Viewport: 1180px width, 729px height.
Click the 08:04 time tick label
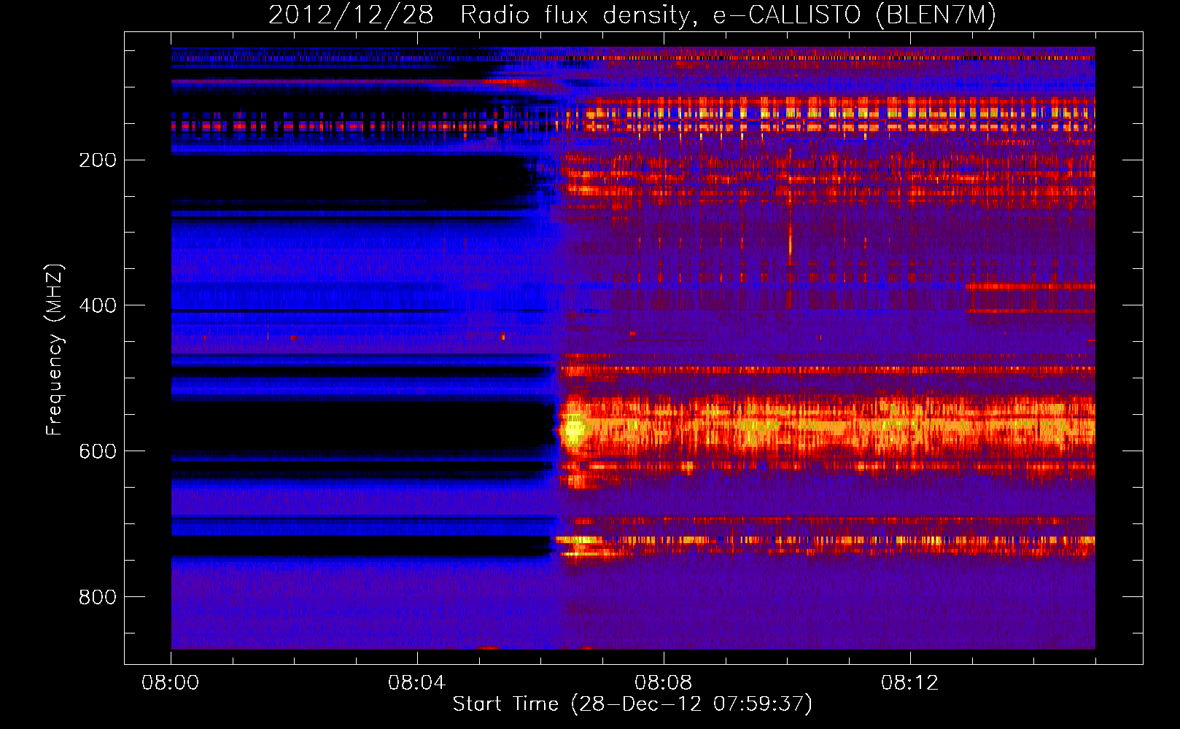417,683
